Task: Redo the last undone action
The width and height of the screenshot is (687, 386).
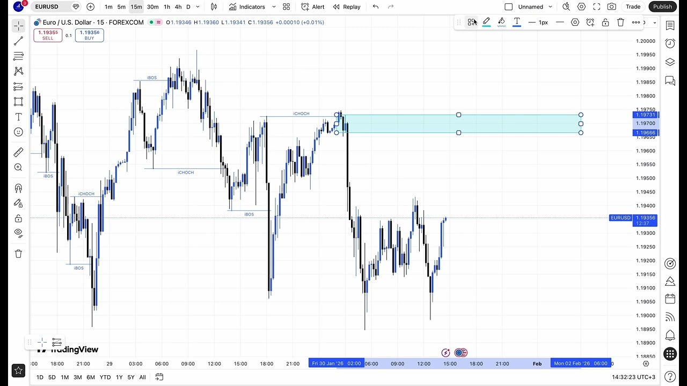Action: coord(391,6)
